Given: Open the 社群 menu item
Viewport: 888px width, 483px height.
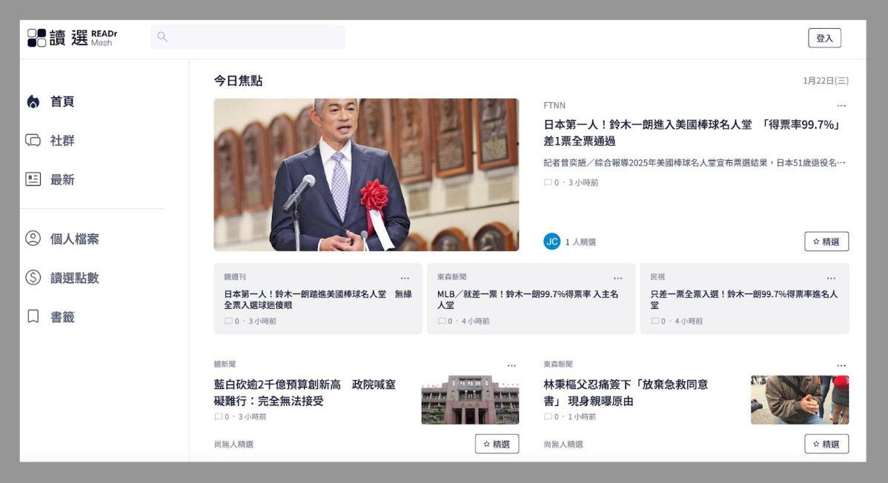Looking at the screenshot, I should (62, 141).
